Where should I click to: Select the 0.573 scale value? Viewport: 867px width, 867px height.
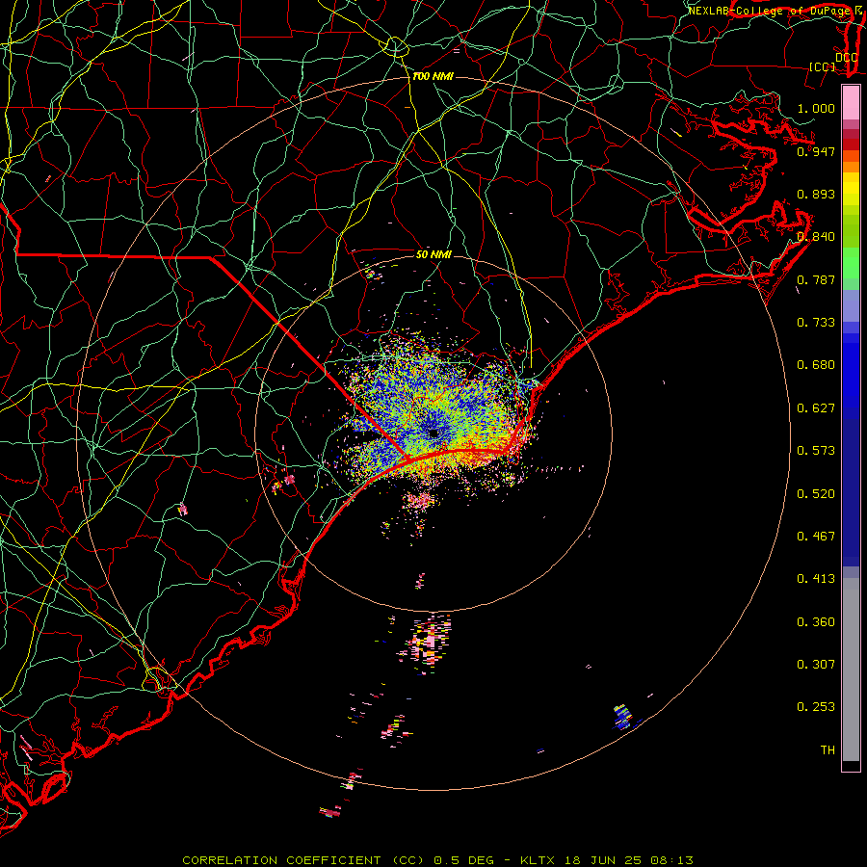(816, 451)
